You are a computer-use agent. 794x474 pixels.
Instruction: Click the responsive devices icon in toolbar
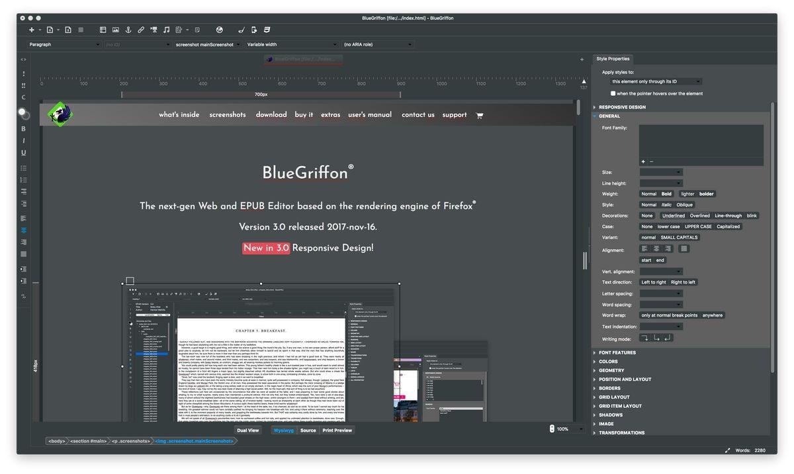[254, 30]
